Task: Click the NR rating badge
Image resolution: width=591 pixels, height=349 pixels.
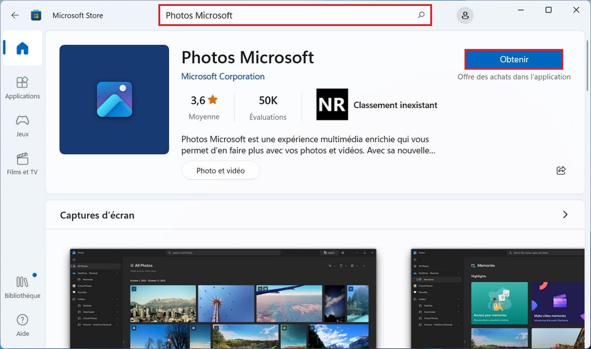Action: 332,105
